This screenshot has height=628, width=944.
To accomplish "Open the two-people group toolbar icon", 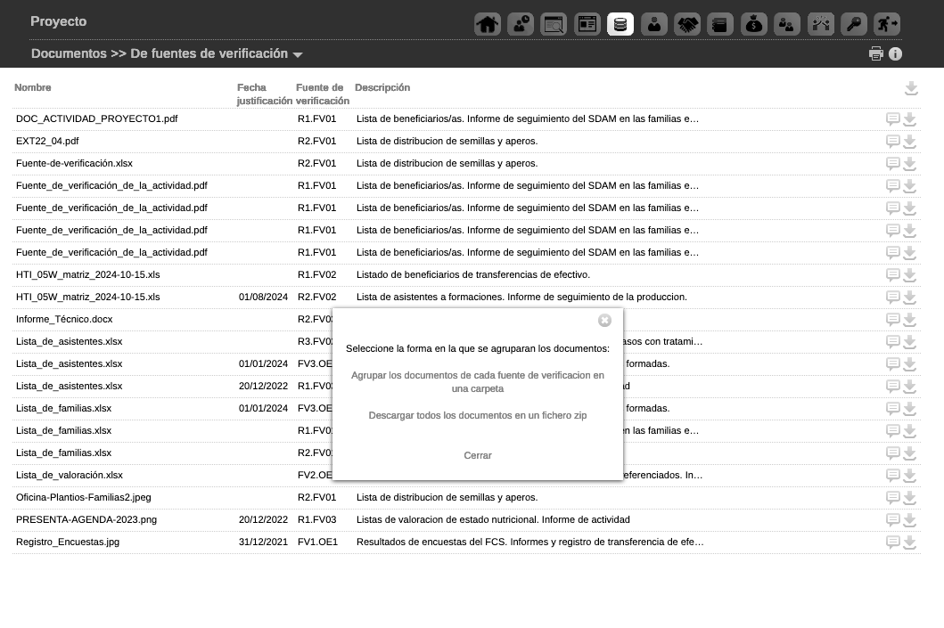I will tap(788, 23).
